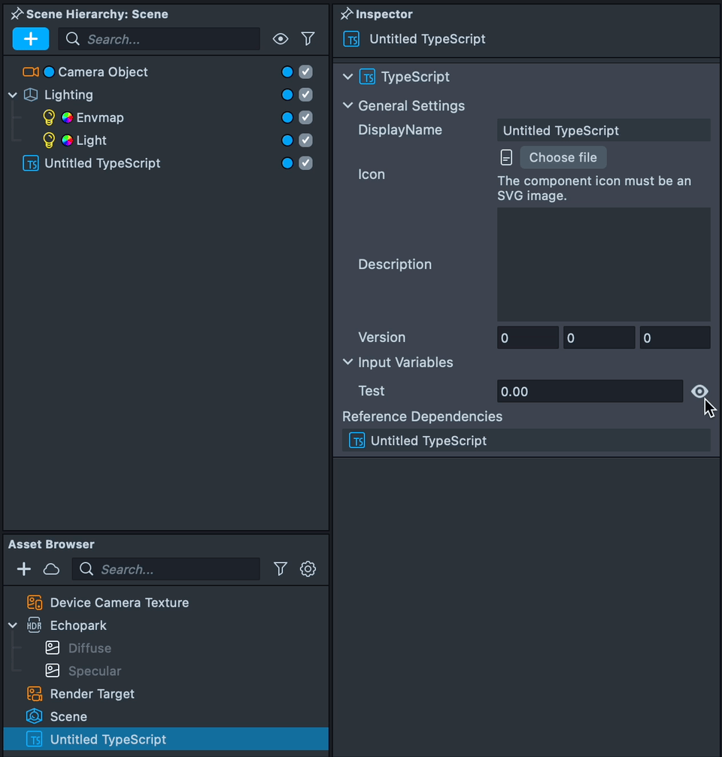
Task: Collapse the Echopark asset folder
Action: (x=13, y=625)
